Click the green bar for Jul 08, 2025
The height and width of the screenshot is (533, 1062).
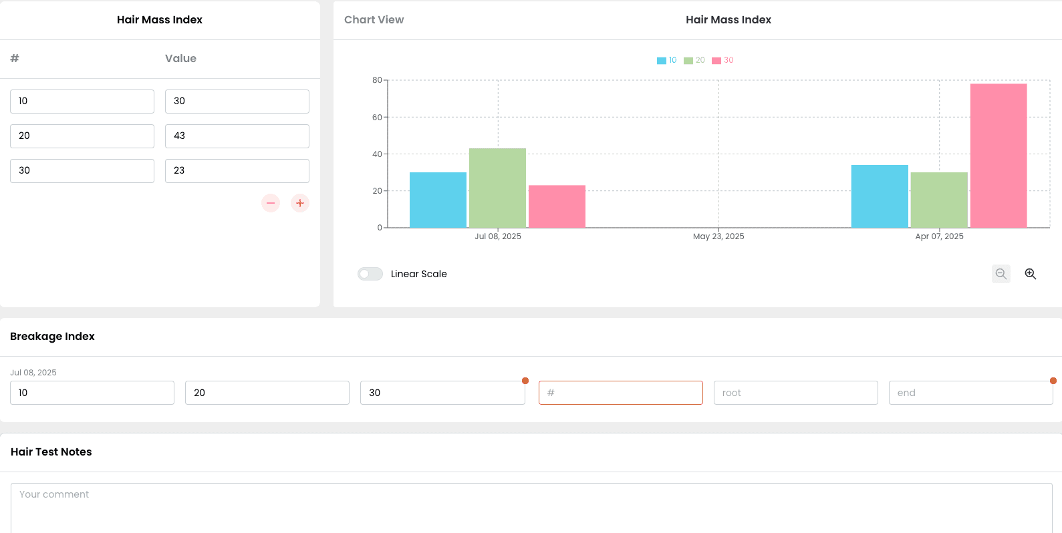497,188
